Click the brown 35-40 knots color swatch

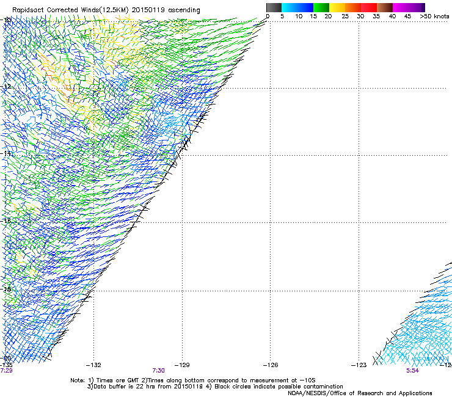[385, 7]
